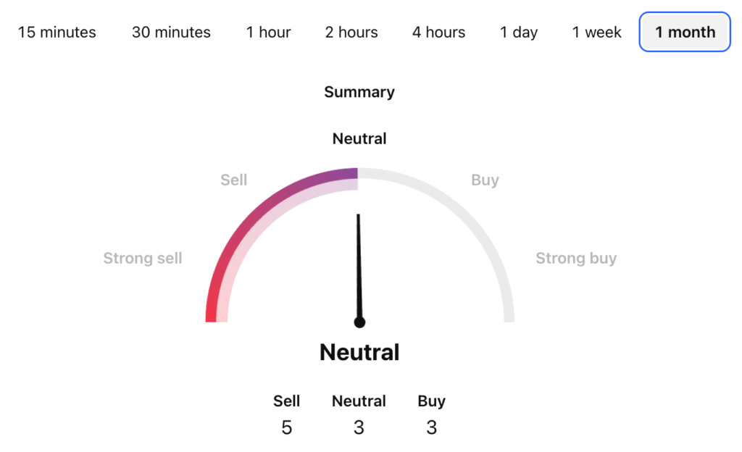Switch to the 30 minutes tab
This screenshot has width=742, height=452.
[x=171, y=33]
